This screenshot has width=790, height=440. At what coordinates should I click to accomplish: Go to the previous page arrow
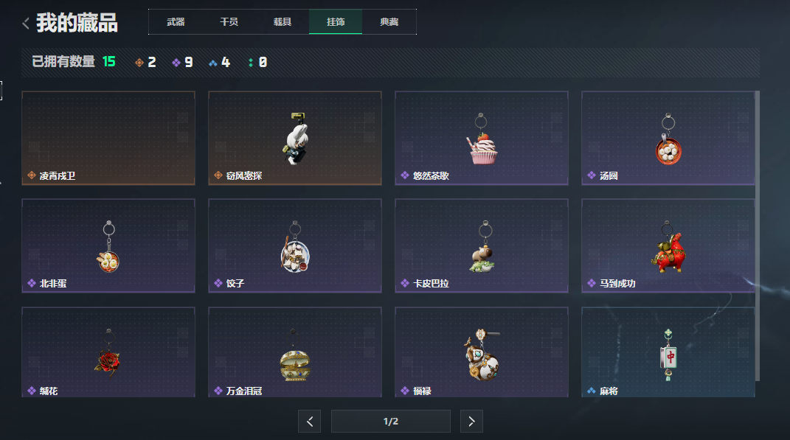click(309, 422)
